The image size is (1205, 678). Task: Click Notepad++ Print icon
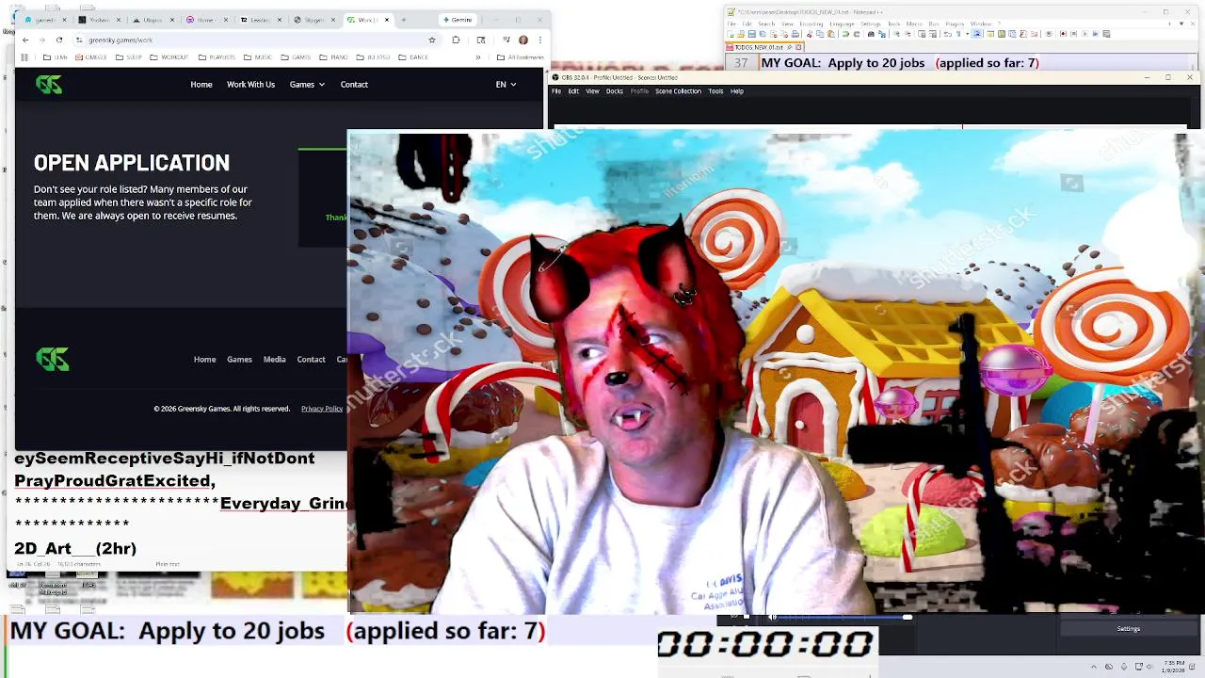[x=795, y=34]
